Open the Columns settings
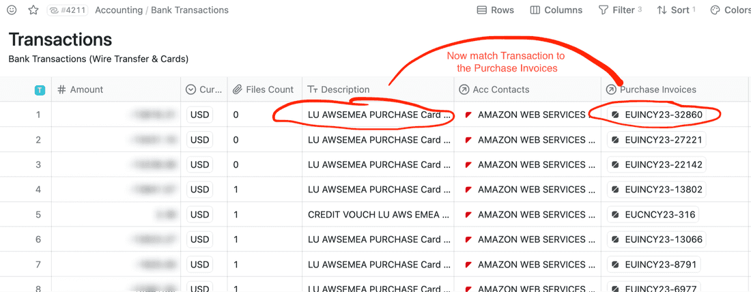 [556, 10]
